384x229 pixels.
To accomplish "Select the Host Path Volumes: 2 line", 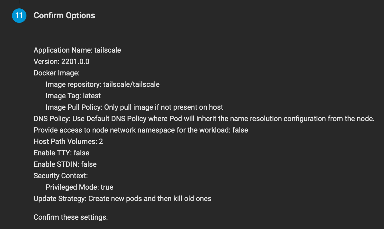I will click(x=68, y=142).
